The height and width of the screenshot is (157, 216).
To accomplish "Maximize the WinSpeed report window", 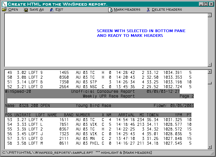I will click(x=206, y=4).
